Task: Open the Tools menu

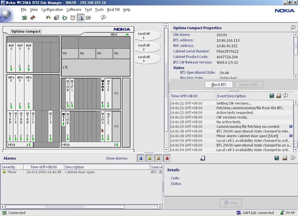Action: (99, 9)
